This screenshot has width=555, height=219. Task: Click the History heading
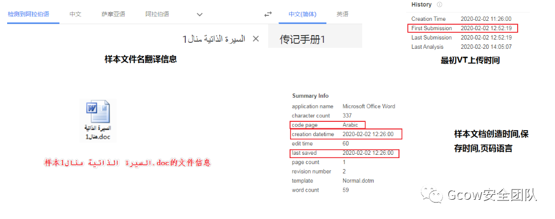click(x=421, y=4)
